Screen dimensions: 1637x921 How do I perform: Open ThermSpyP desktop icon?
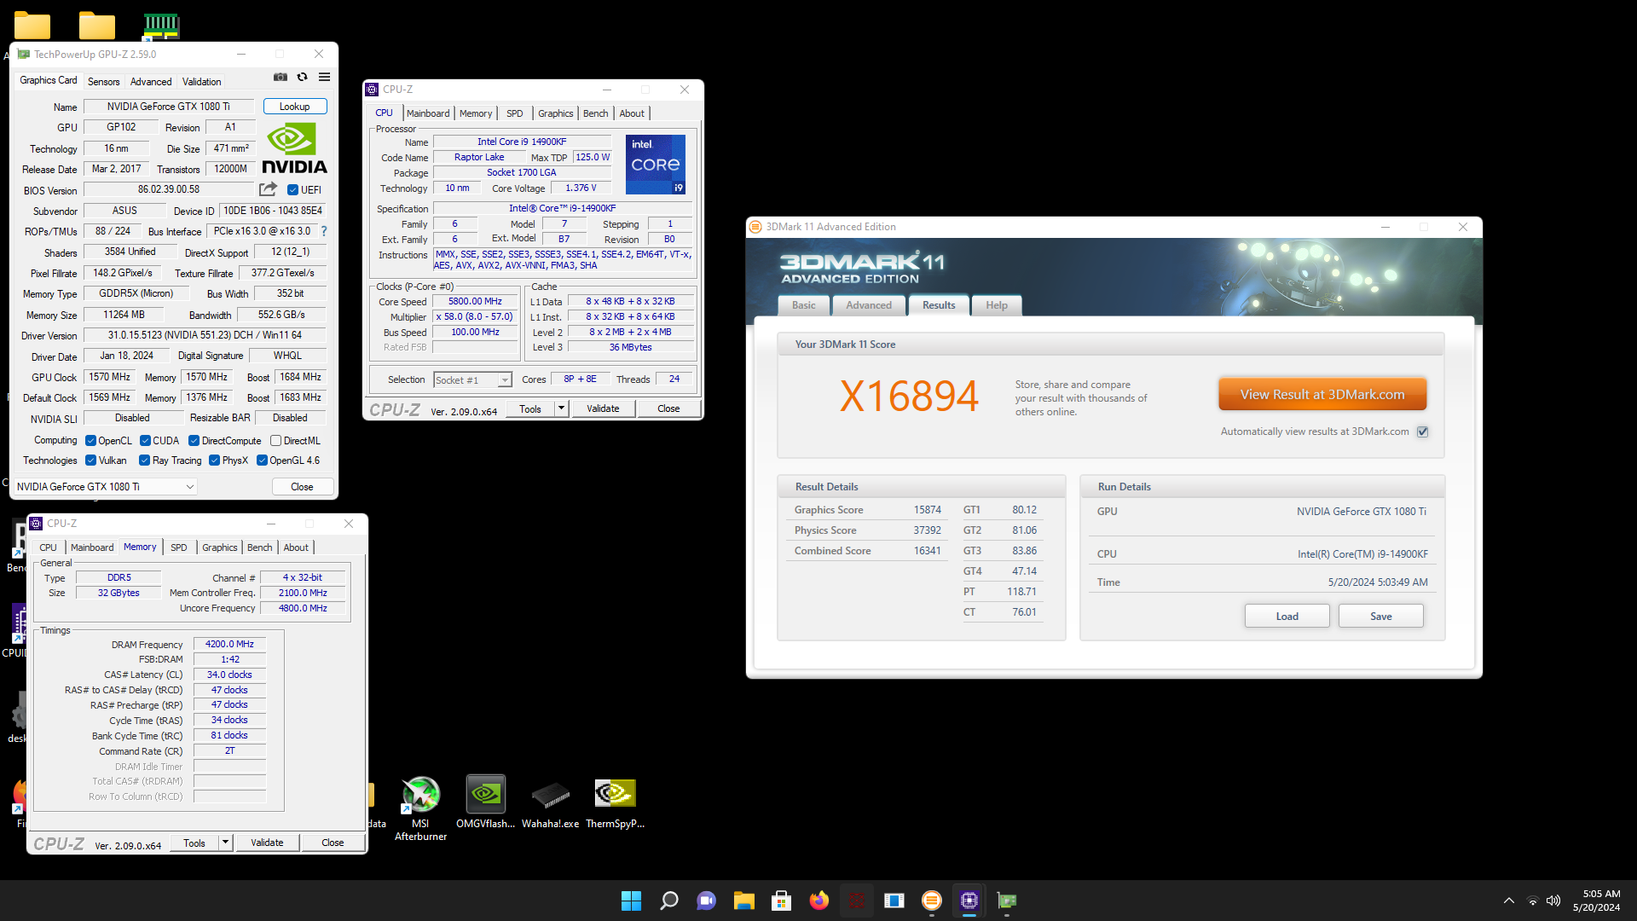(615, 802)
